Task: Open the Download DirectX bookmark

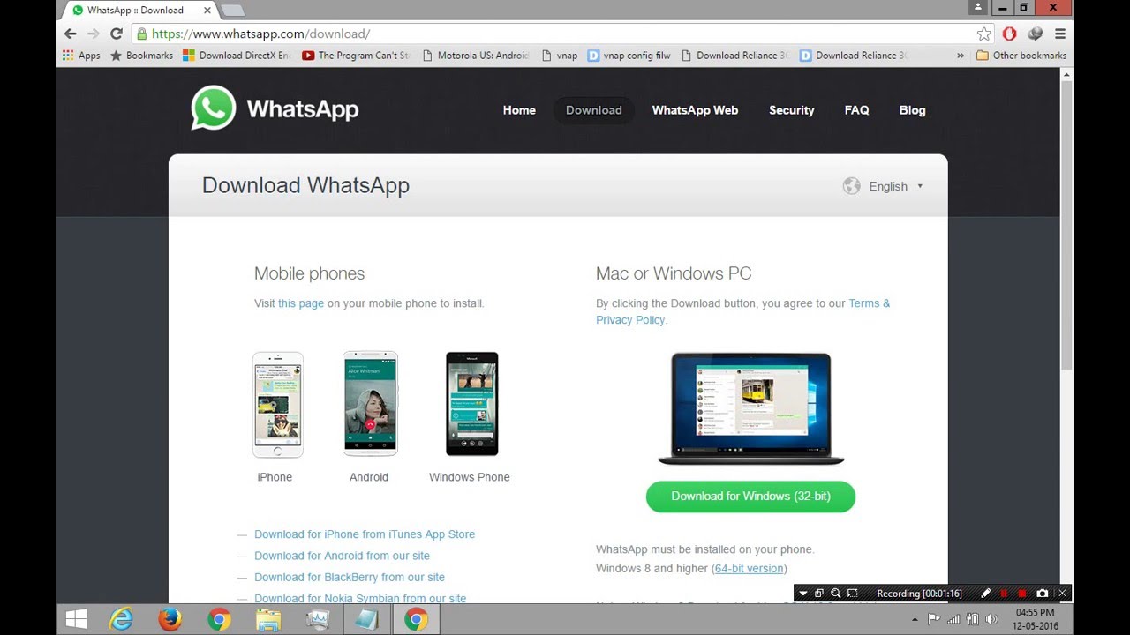Action: (237, 56)
